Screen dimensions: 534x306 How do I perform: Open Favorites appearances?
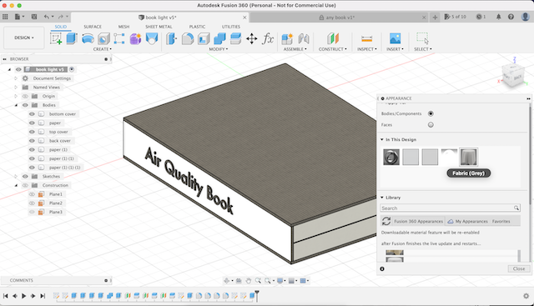(501, 221)
